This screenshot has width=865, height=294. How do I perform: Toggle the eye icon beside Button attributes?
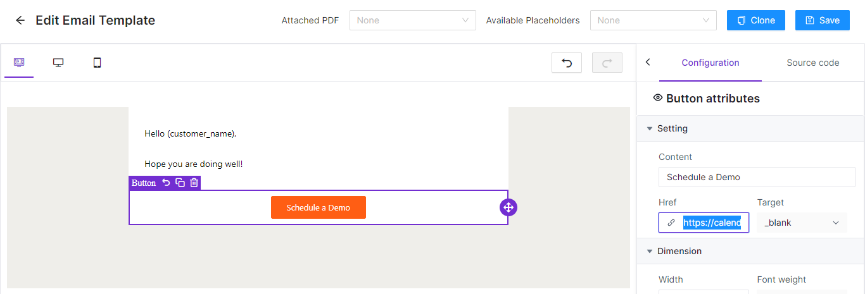(658, 98)
